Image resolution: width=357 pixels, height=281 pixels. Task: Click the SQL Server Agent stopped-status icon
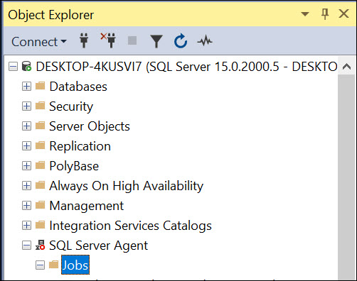tap(41, 245)
